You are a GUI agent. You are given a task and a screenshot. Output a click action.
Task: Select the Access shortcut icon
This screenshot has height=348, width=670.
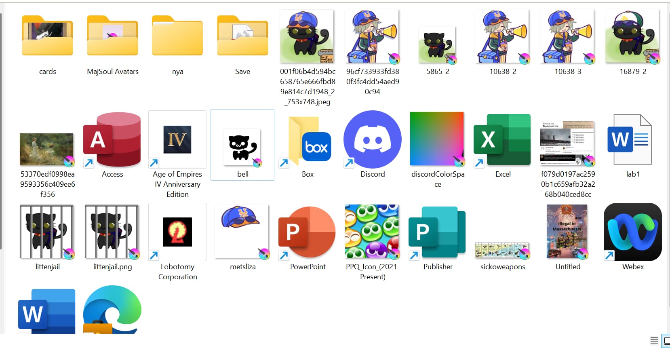coord(112,140)
